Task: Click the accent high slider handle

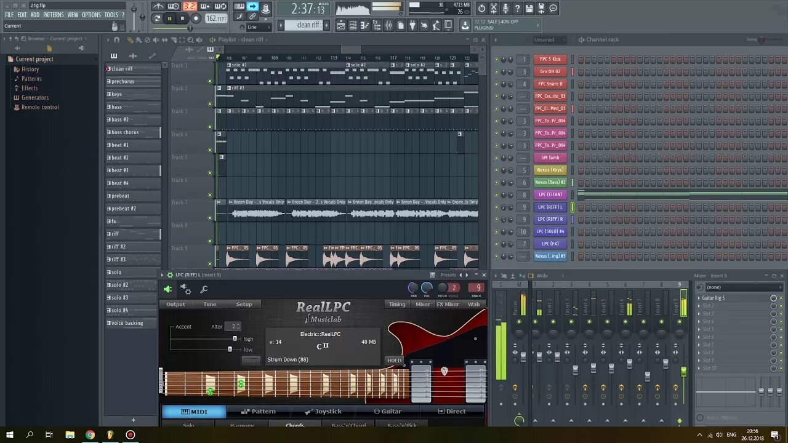Action: click(x=235, y=338)
